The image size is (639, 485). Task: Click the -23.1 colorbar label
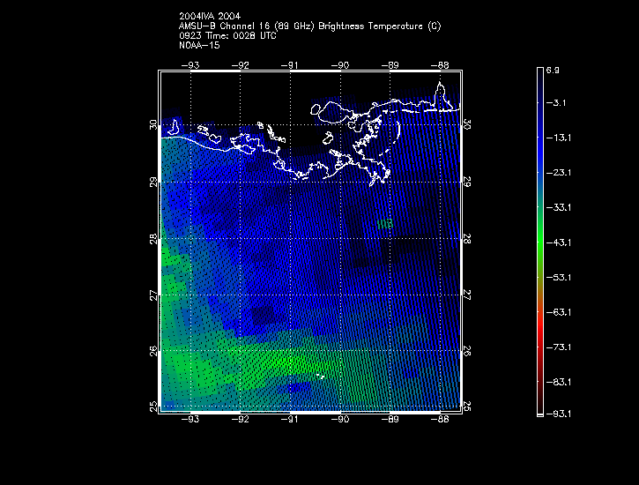(558, 173)
